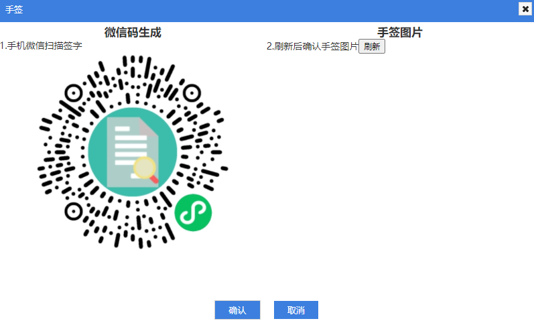Select the 微信码生成 heading text
This screenshot has height=321, width=534.
coord(133,32)
